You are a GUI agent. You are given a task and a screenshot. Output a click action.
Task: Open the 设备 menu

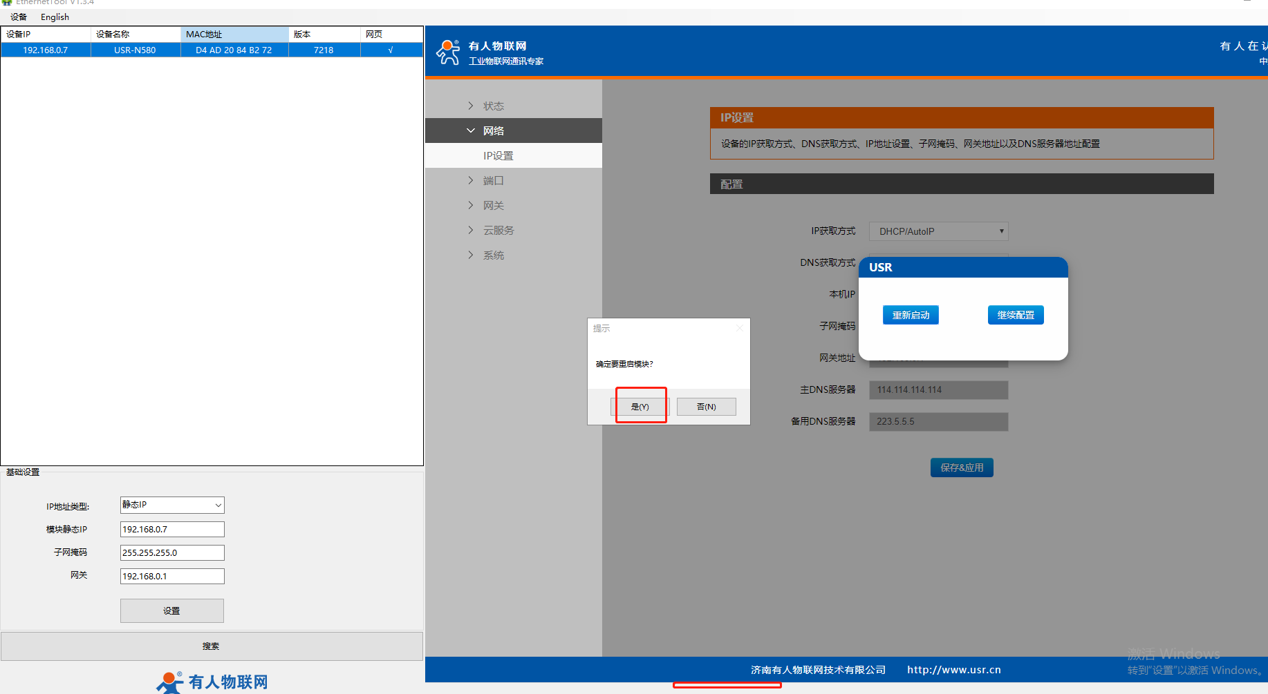(x=19, y=17)
